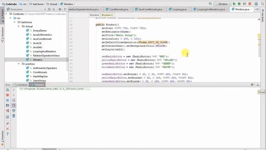Switch to LoopingAndIteration.java tab
Screen dimensions: 266x150
[210, 9]
